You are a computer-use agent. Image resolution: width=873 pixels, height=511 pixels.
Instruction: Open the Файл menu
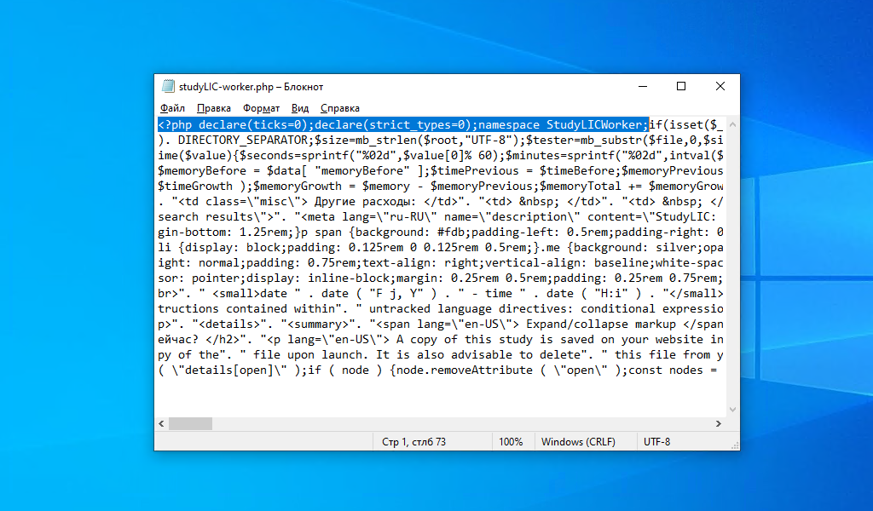172,108
